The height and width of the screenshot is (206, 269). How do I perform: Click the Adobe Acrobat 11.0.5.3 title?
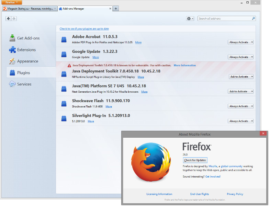tap(95, 37)
